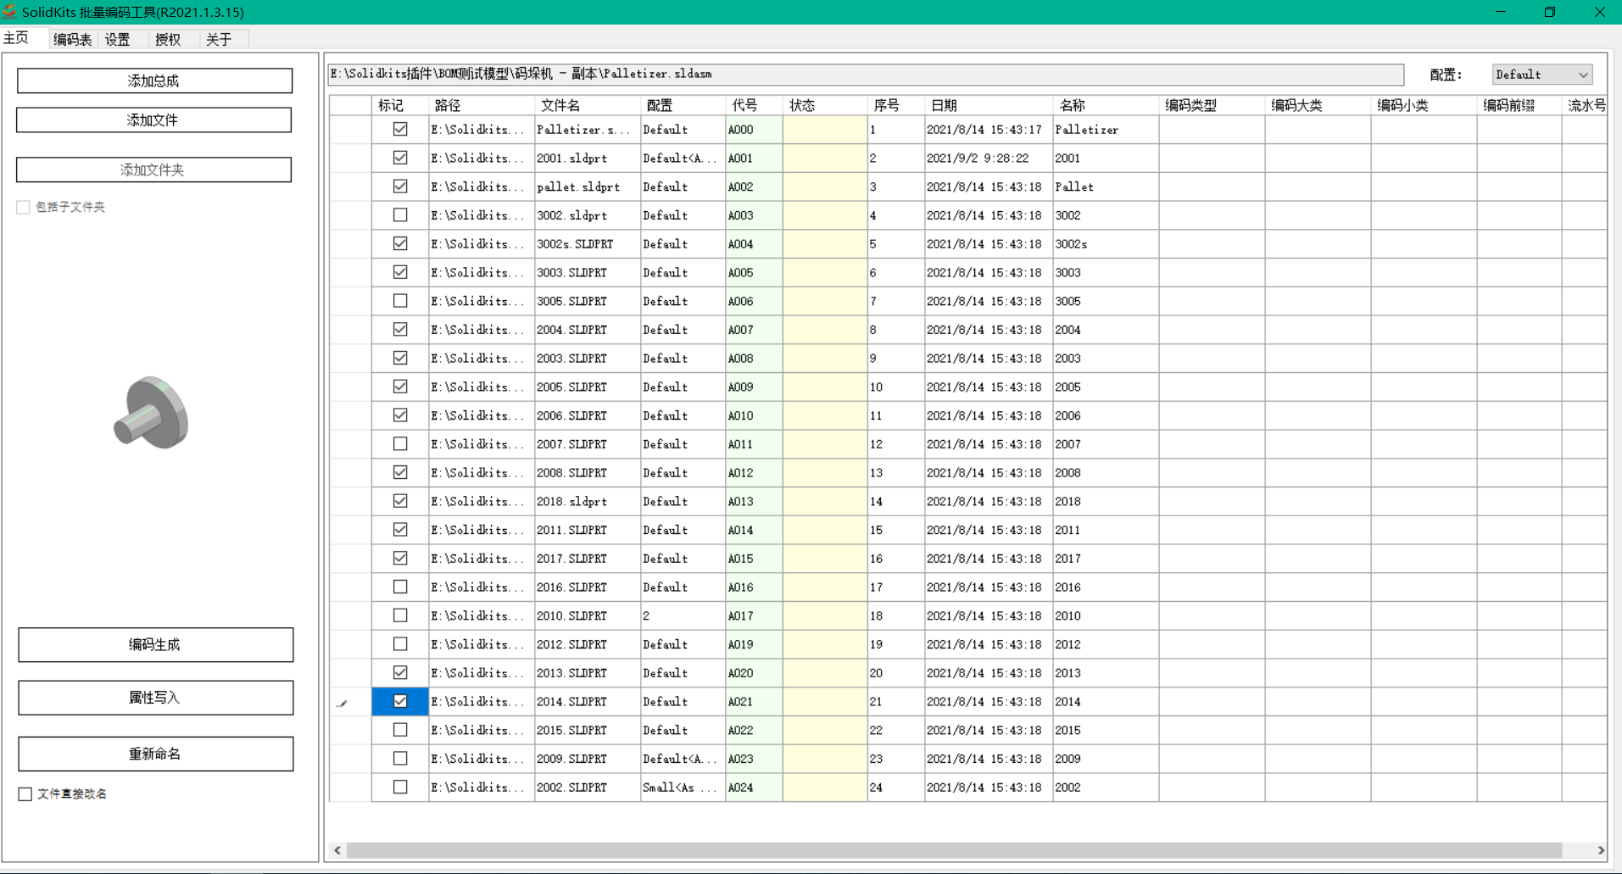This screenshot has height=874, width=1622.
Task: Open the 授权 tab
Action: tap(168, 39)
